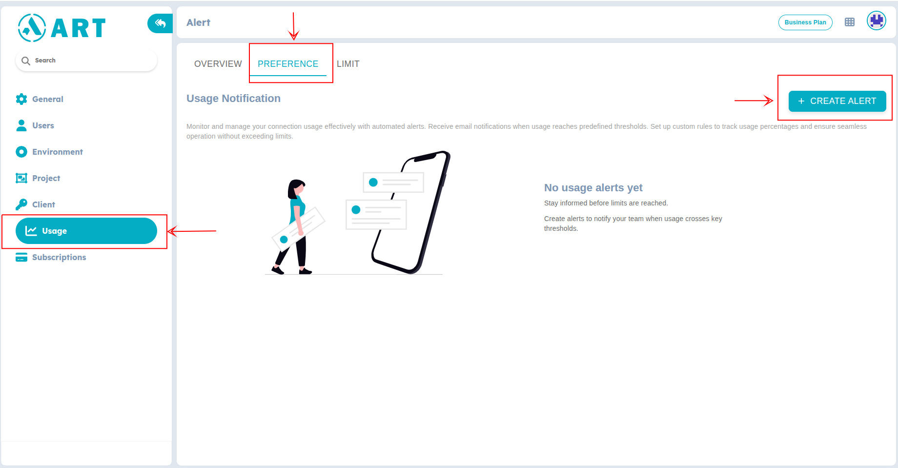898x468 pixels.
Task: Select the Usage sidebar item
Action: pyautogui.click(x=86, y=231)
